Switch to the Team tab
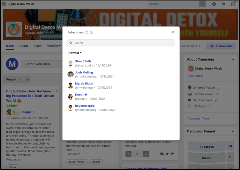The width and height of the screenshot is (240, 170). [x=38, y=46]
